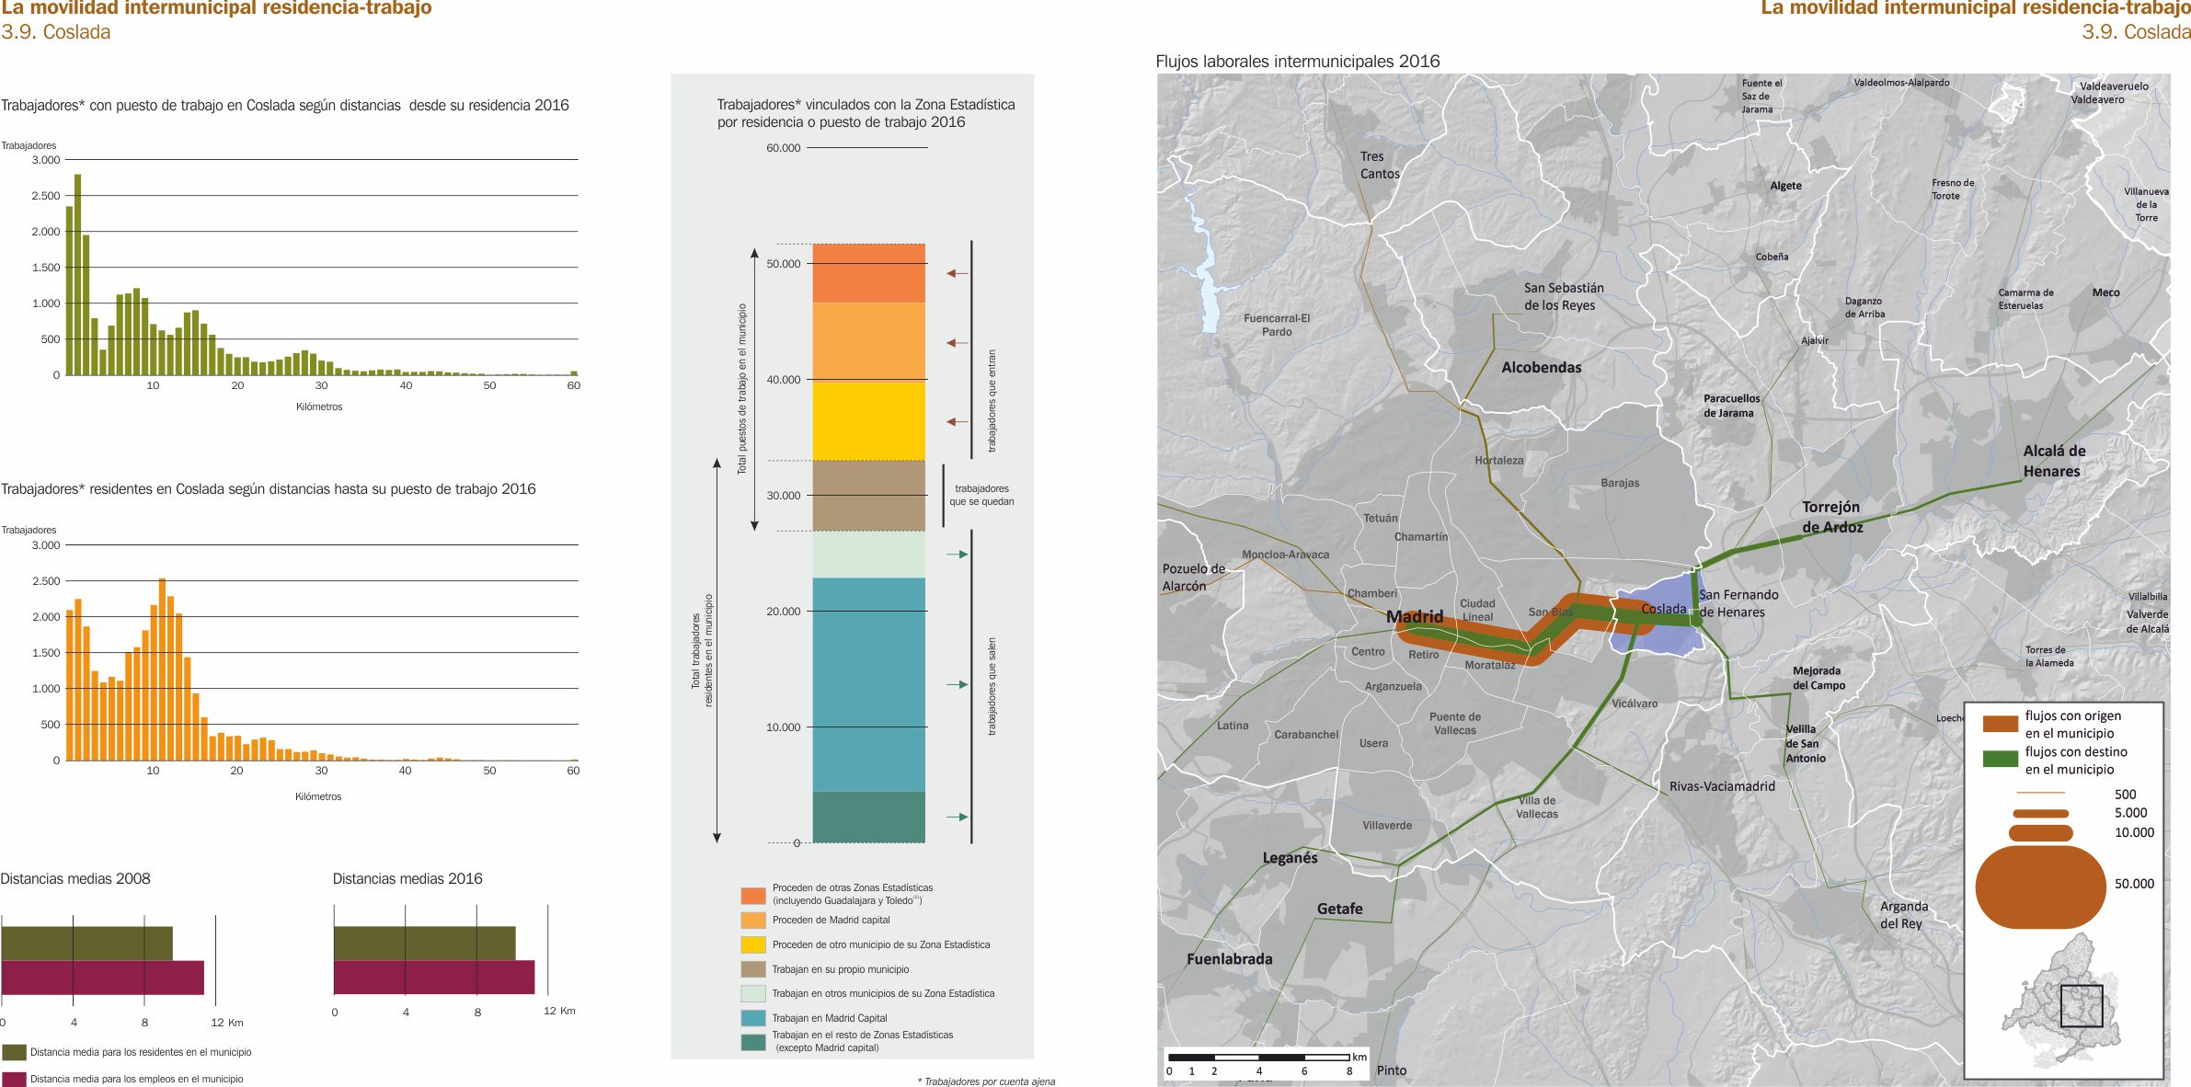The height and width of the screenshot is (1087, 2191).
Task: Click the 'Pozuelo de Alarcón' map label
Action: [x=1193, y=578]
